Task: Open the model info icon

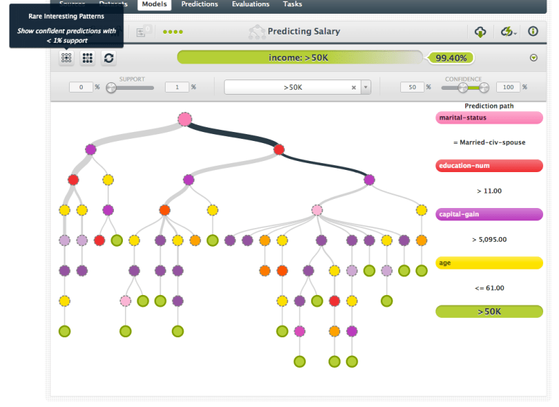Action: (533, 32)
